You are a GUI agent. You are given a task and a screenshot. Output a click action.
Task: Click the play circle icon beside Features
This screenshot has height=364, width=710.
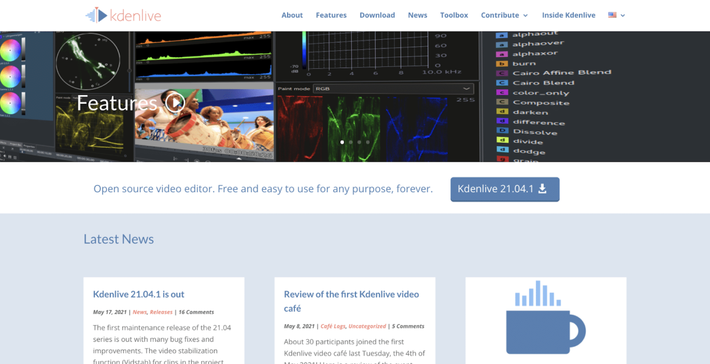pos(175,103)
